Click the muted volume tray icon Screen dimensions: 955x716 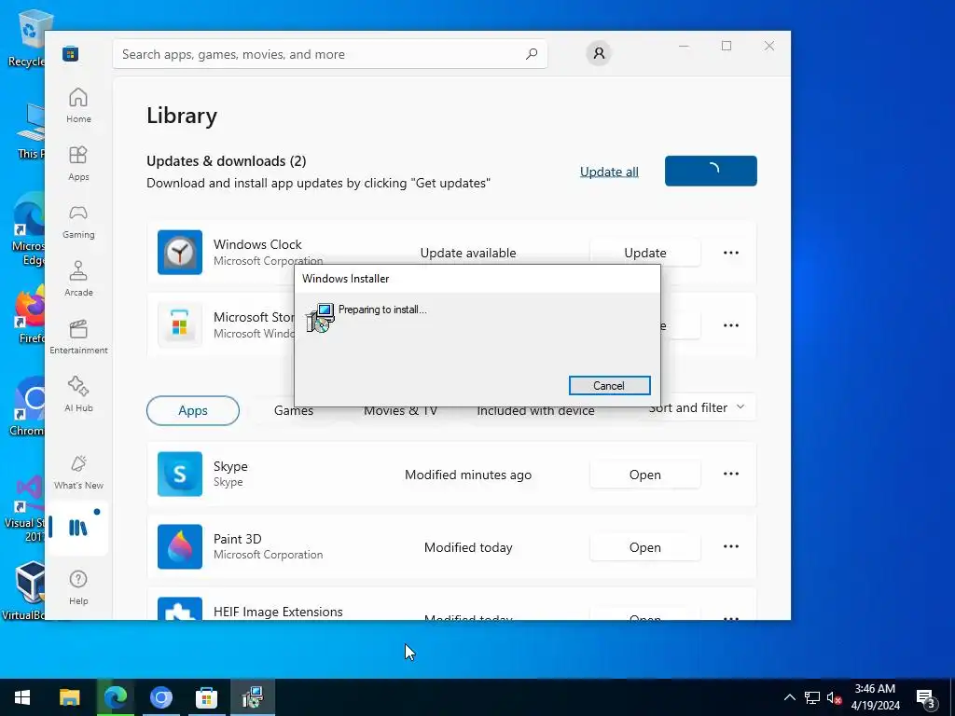(834, 697)
